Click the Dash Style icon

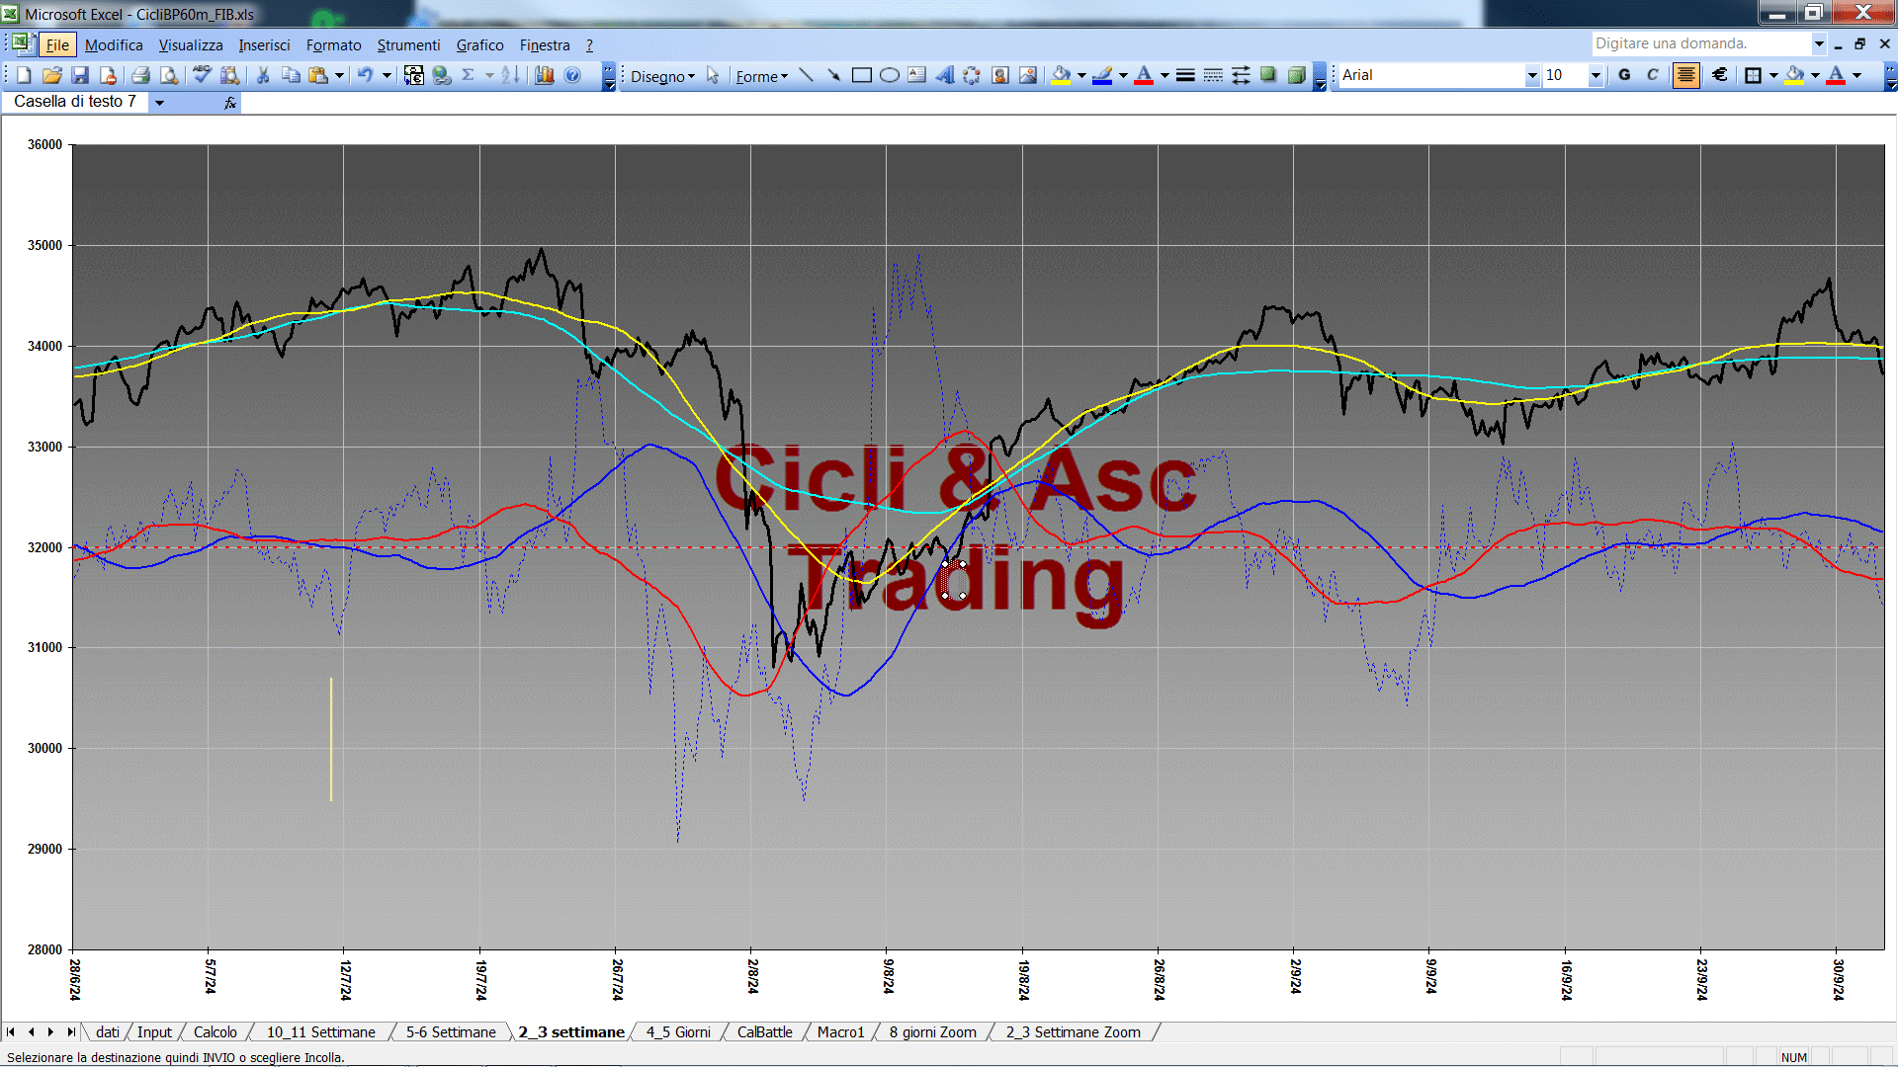pyautogui.click(x=1213, y=75)
